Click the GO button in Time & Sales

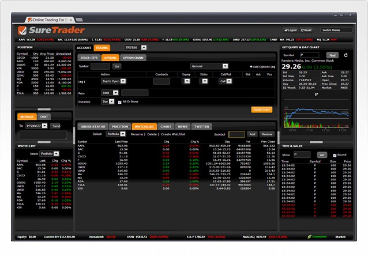click(x=322, y=155)
